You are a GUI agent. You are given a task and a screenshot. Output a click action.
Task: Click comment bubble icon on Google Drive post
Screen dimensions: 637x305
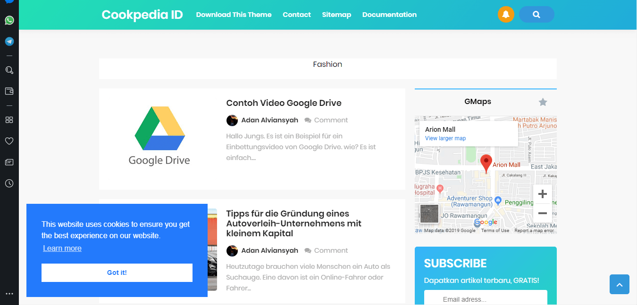308,120
